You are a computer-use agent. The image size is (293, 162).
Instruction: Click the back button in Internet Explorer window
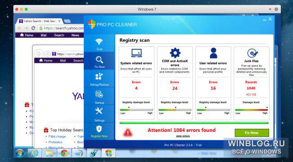(39, 54)
